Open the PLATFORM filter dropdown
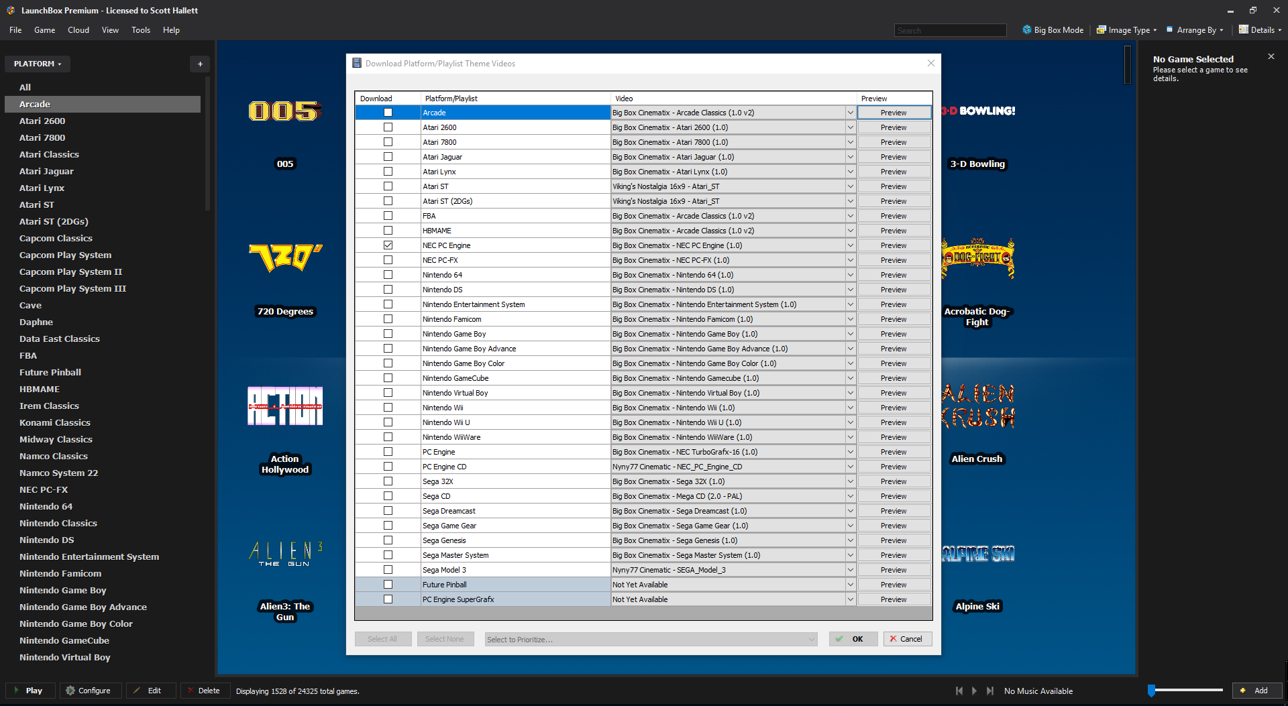Image resolution: width=1288 pixels, height=706 pixels. (x=38, y=64)
